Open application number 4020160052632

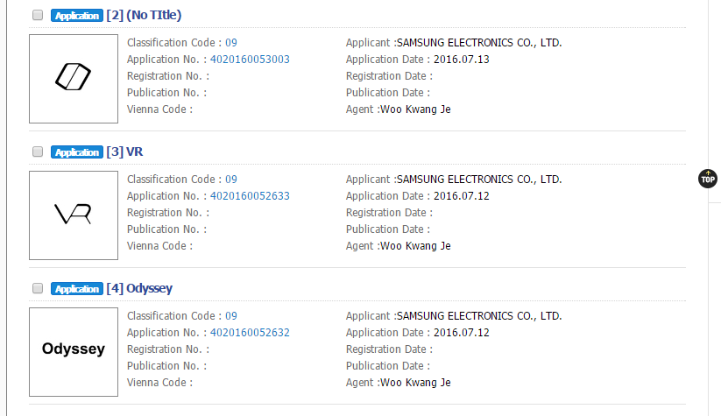(x=250, y=332)
